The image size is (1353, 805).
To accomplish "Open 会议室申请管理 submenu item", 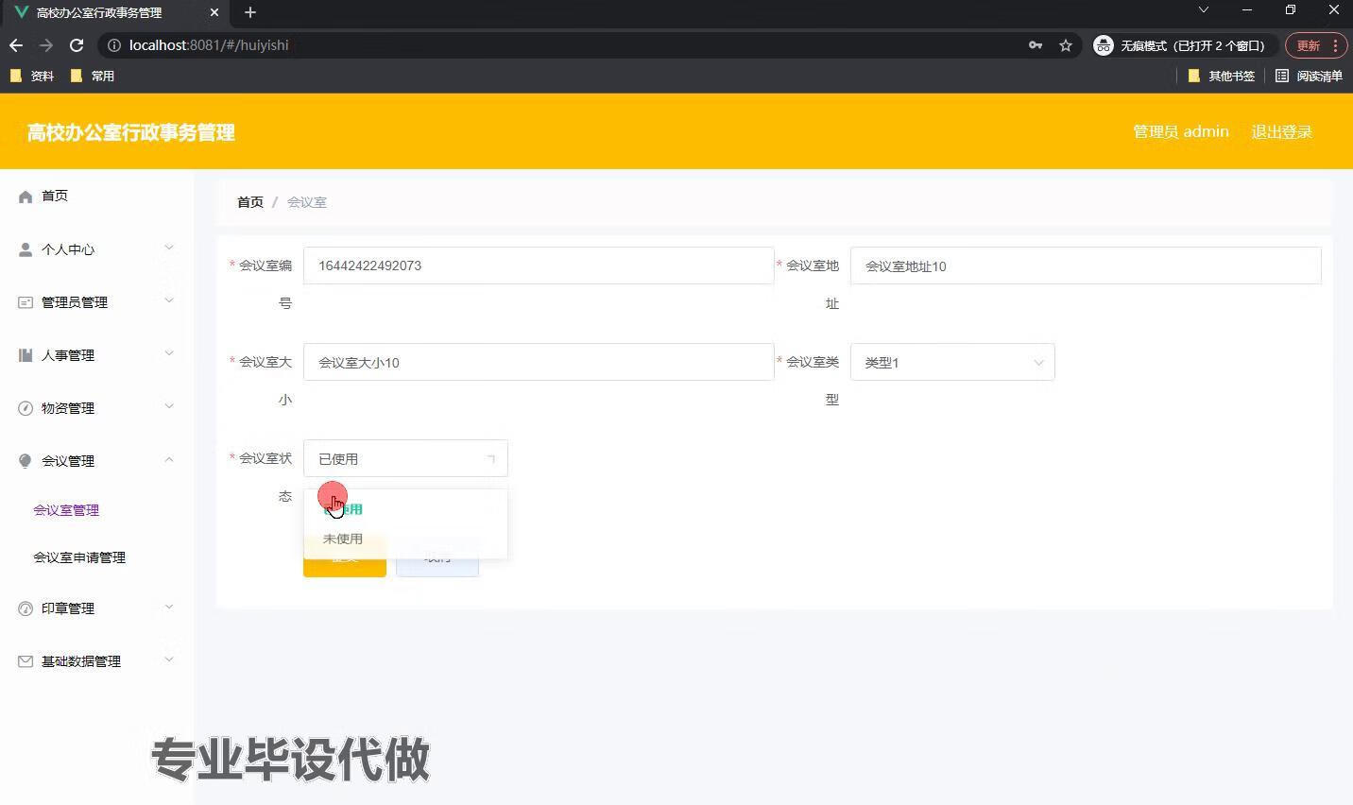I will 79,557.
